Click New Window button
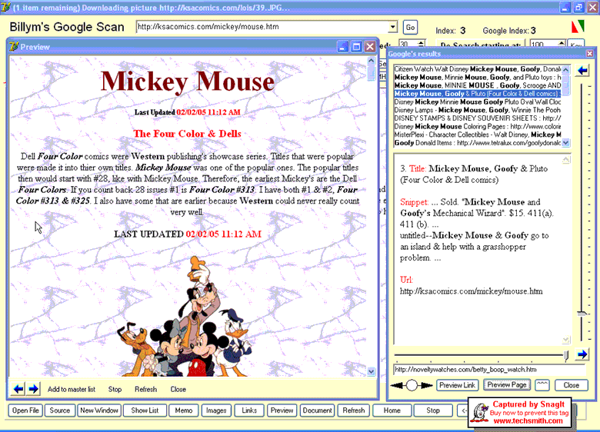This screenshot has height=432, width=600. click(99, 410)
